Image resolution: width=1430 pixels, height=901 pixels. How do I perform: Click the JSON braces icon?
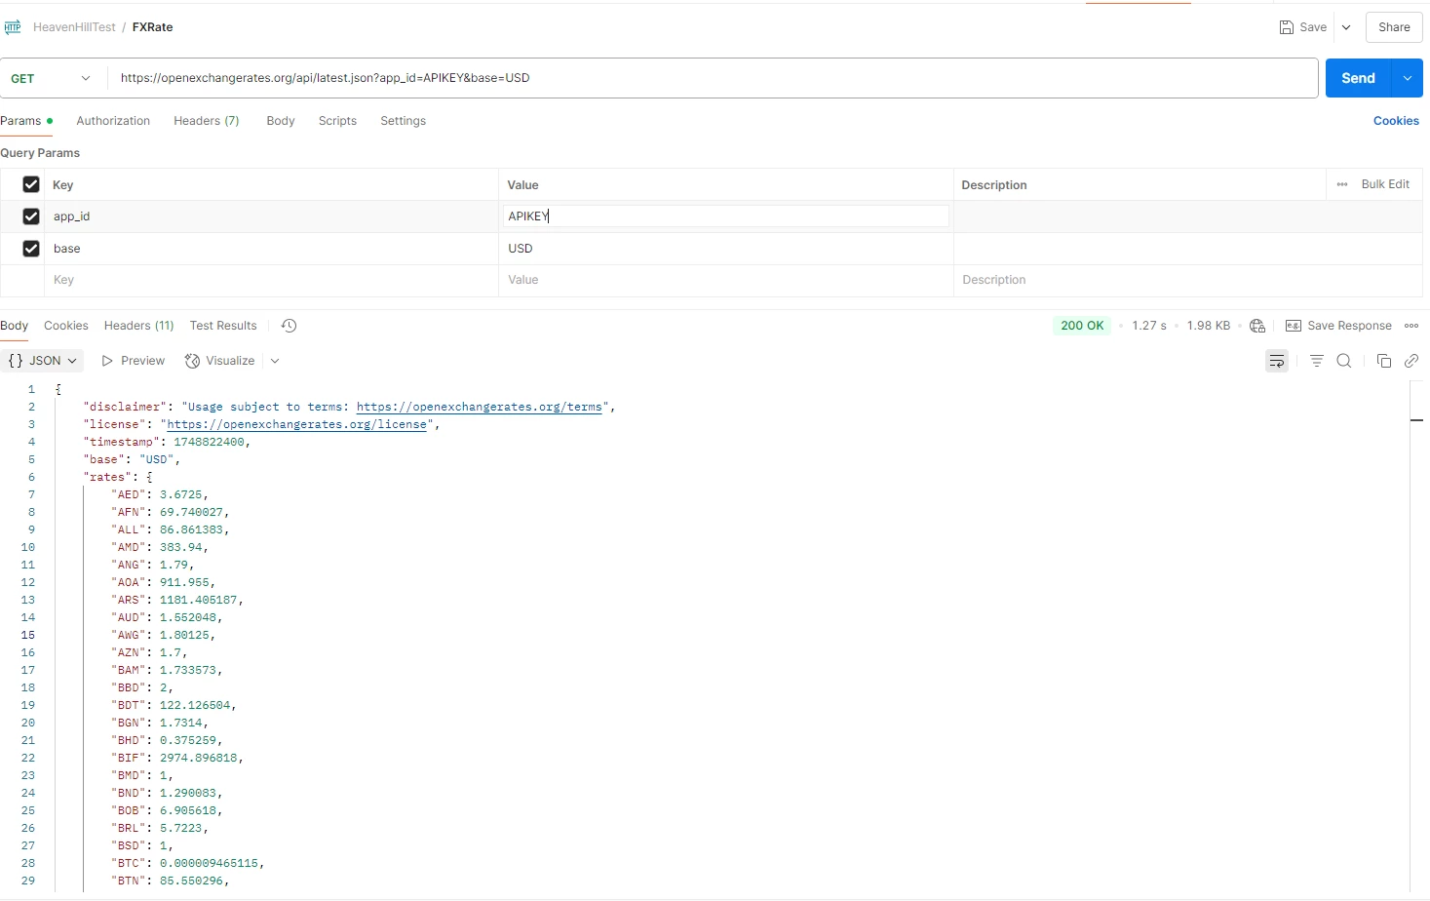pyautogui.click(x=15, y=361)
